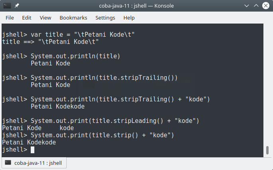Expand the Help menu
The image size is (273, 170).
click(x=129, y=18)
